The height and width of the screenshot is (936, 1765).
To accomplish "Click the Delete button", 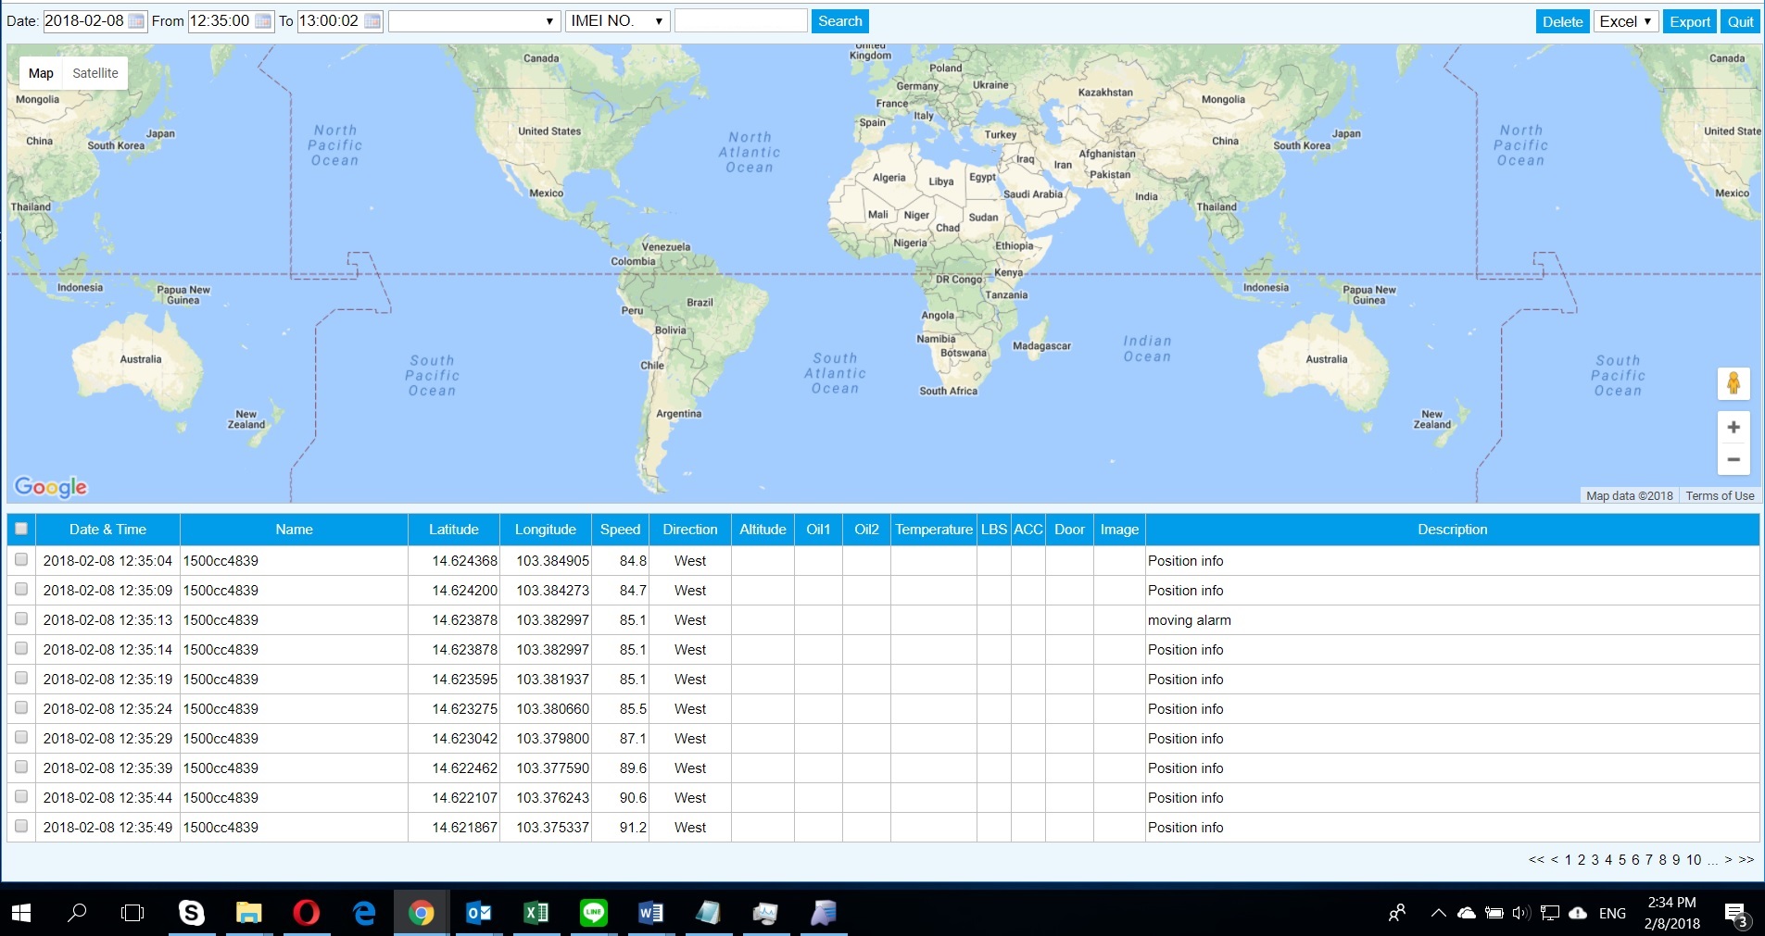I will pos(1562,21).
